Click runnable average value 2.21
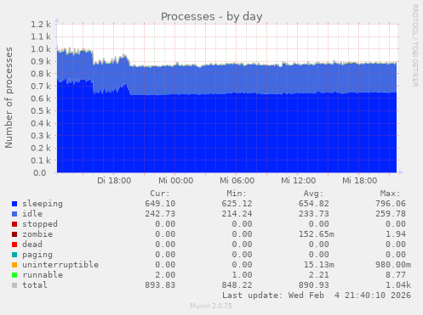The image size is (423, 315). pyautogui.click(x=318, y=275)
